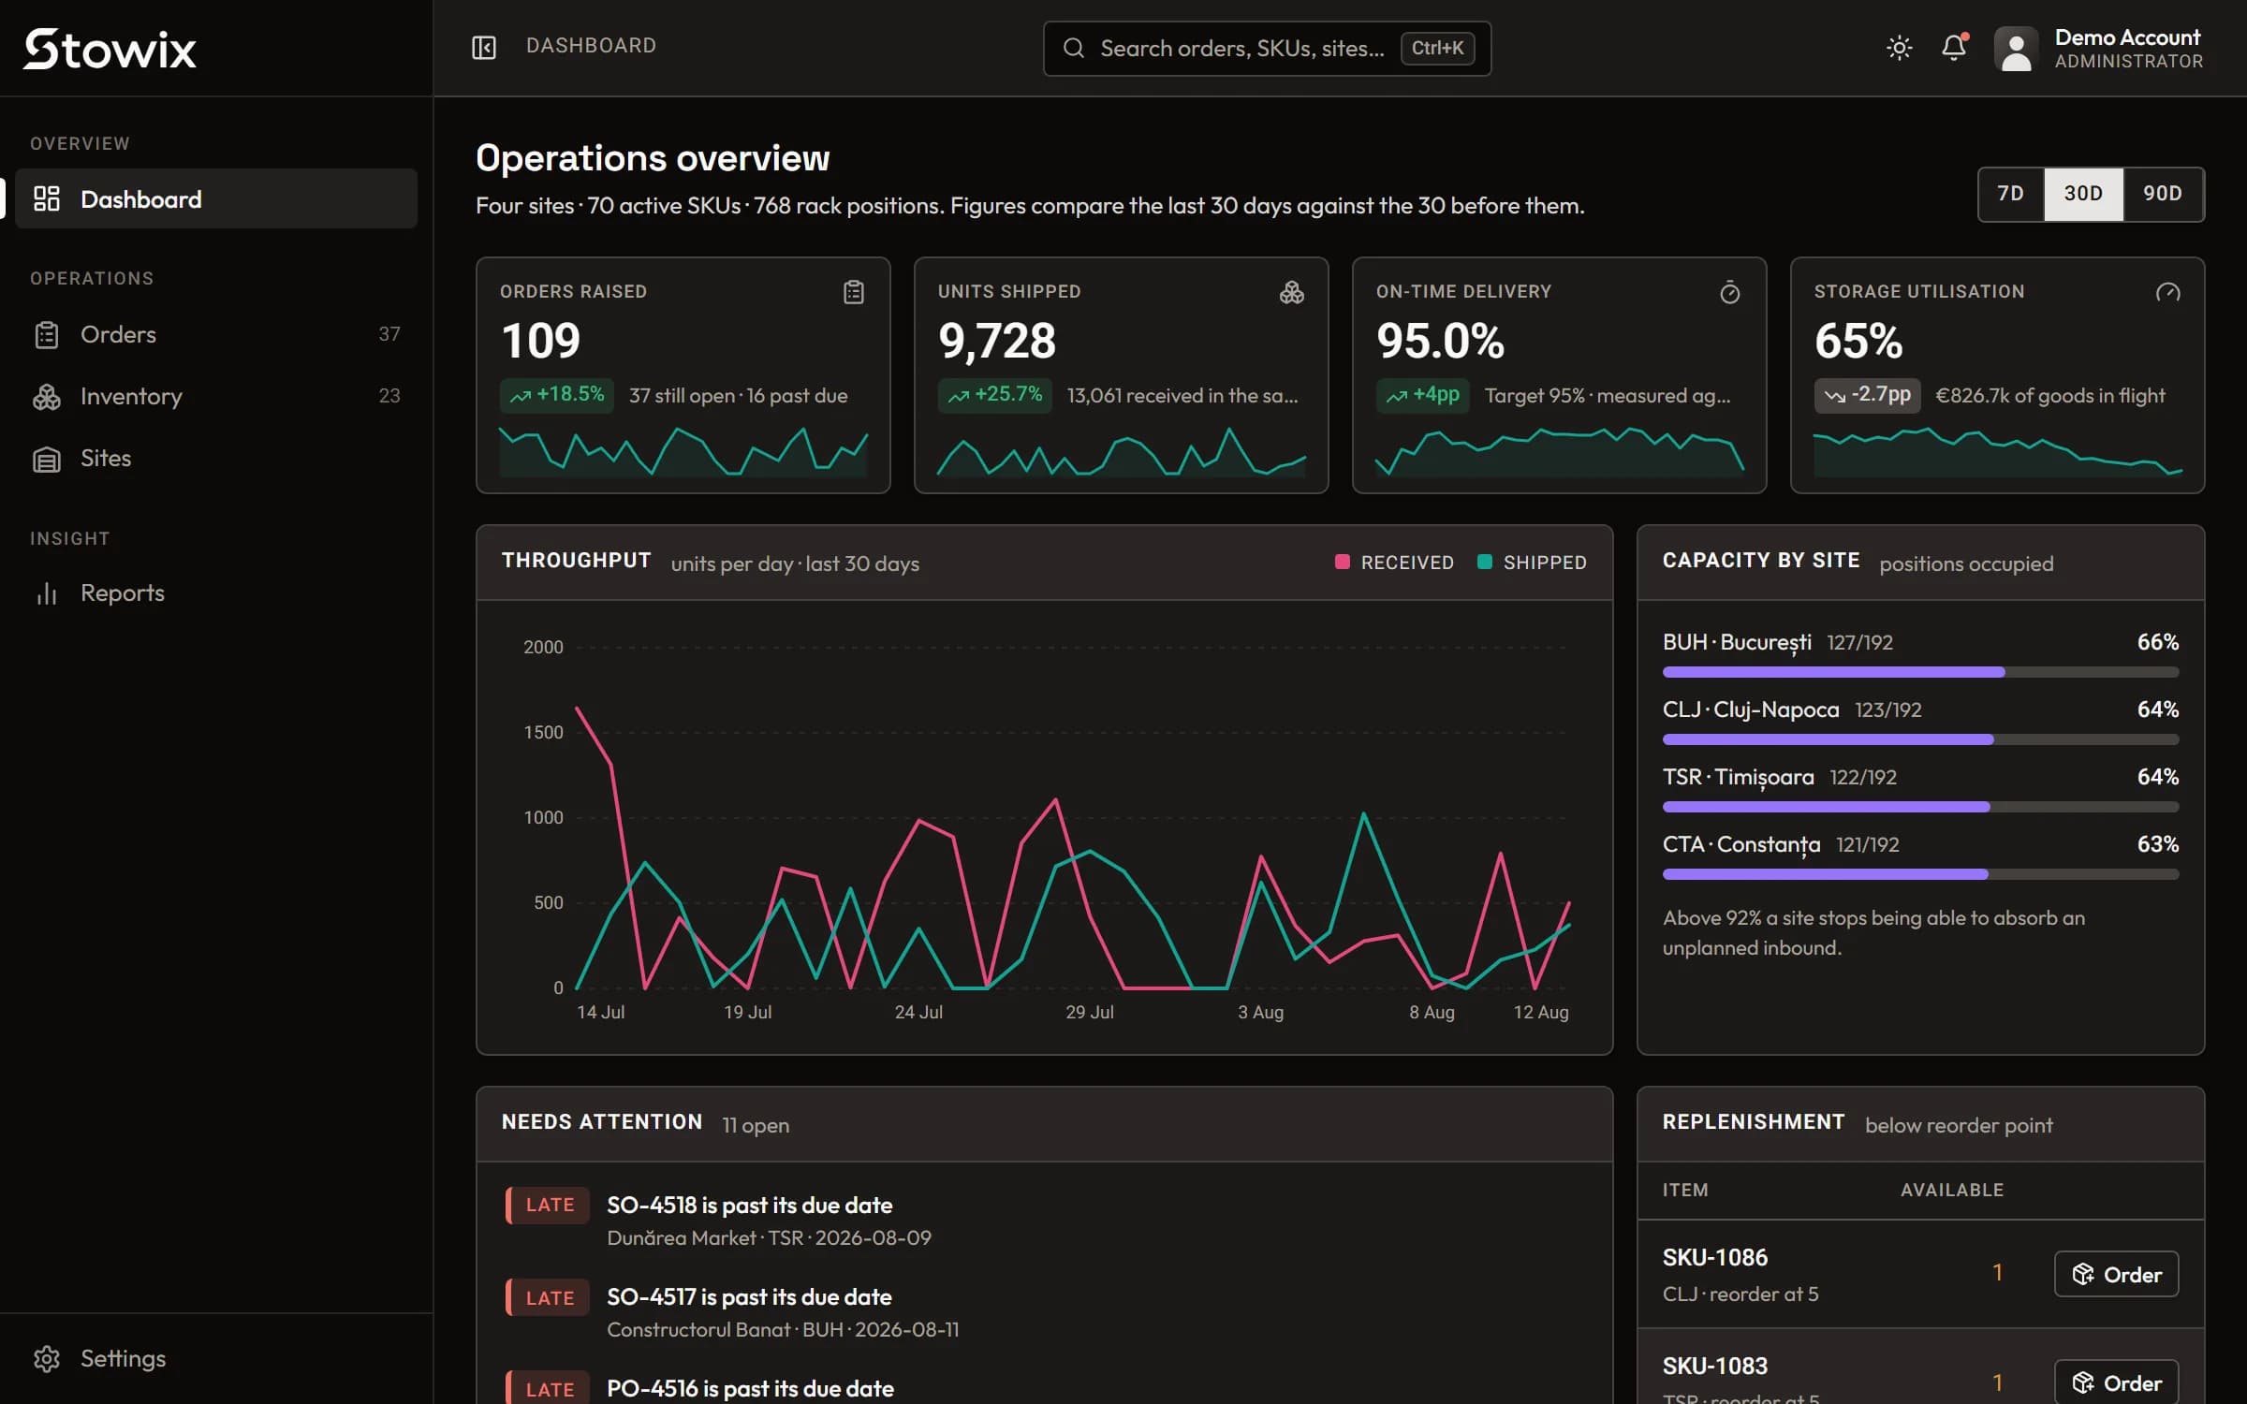The image size is (2247, 1404).
Task: Click the Ctrl+K shortcut badge
Action: tap(1437, 49)
